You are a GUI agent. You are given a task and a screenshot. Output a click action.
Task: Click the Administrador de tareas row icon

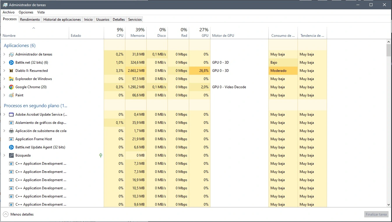[11, 54]
